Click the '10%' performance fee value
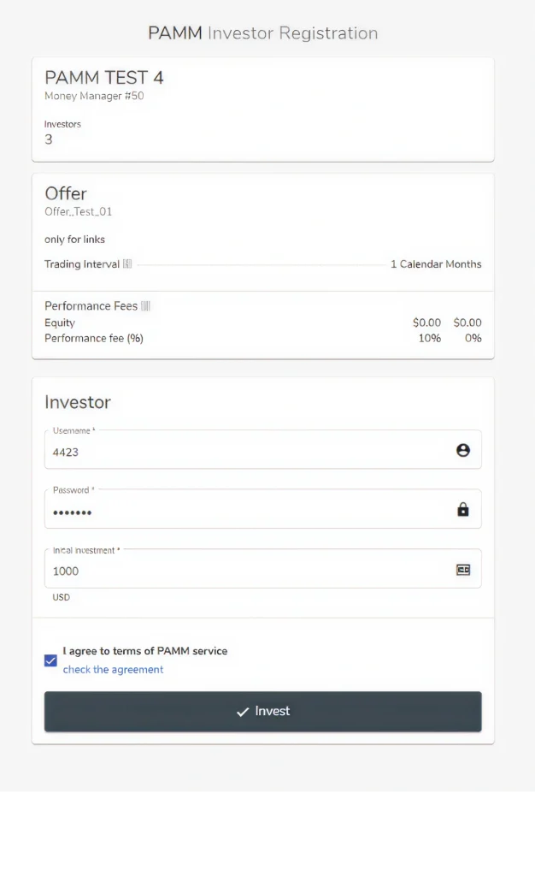The image size is (535, 876). (430, 338)
